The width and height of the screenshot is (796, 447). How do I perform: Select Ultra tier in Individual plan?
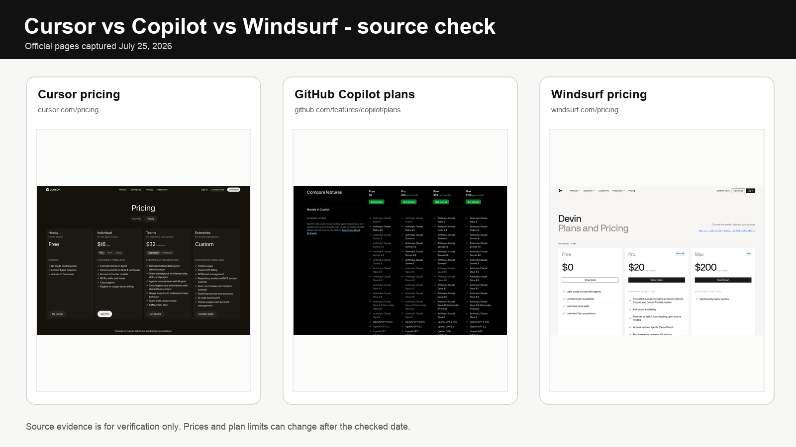119,253
